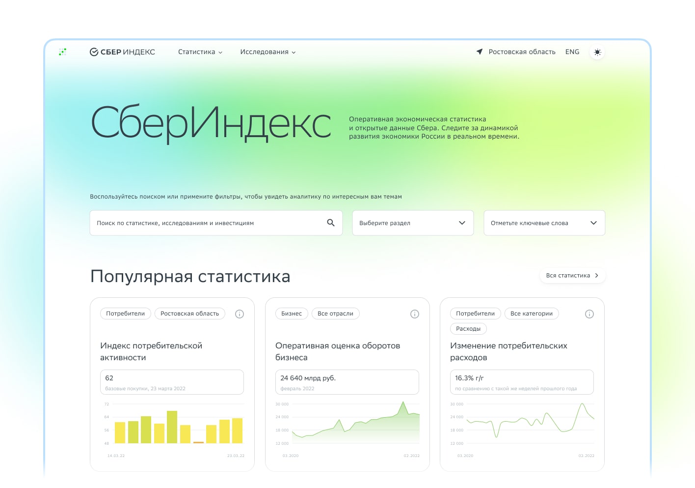695x488 pixels.
Task: Expand the Исследования menu
Action: [x=268, y=52]
